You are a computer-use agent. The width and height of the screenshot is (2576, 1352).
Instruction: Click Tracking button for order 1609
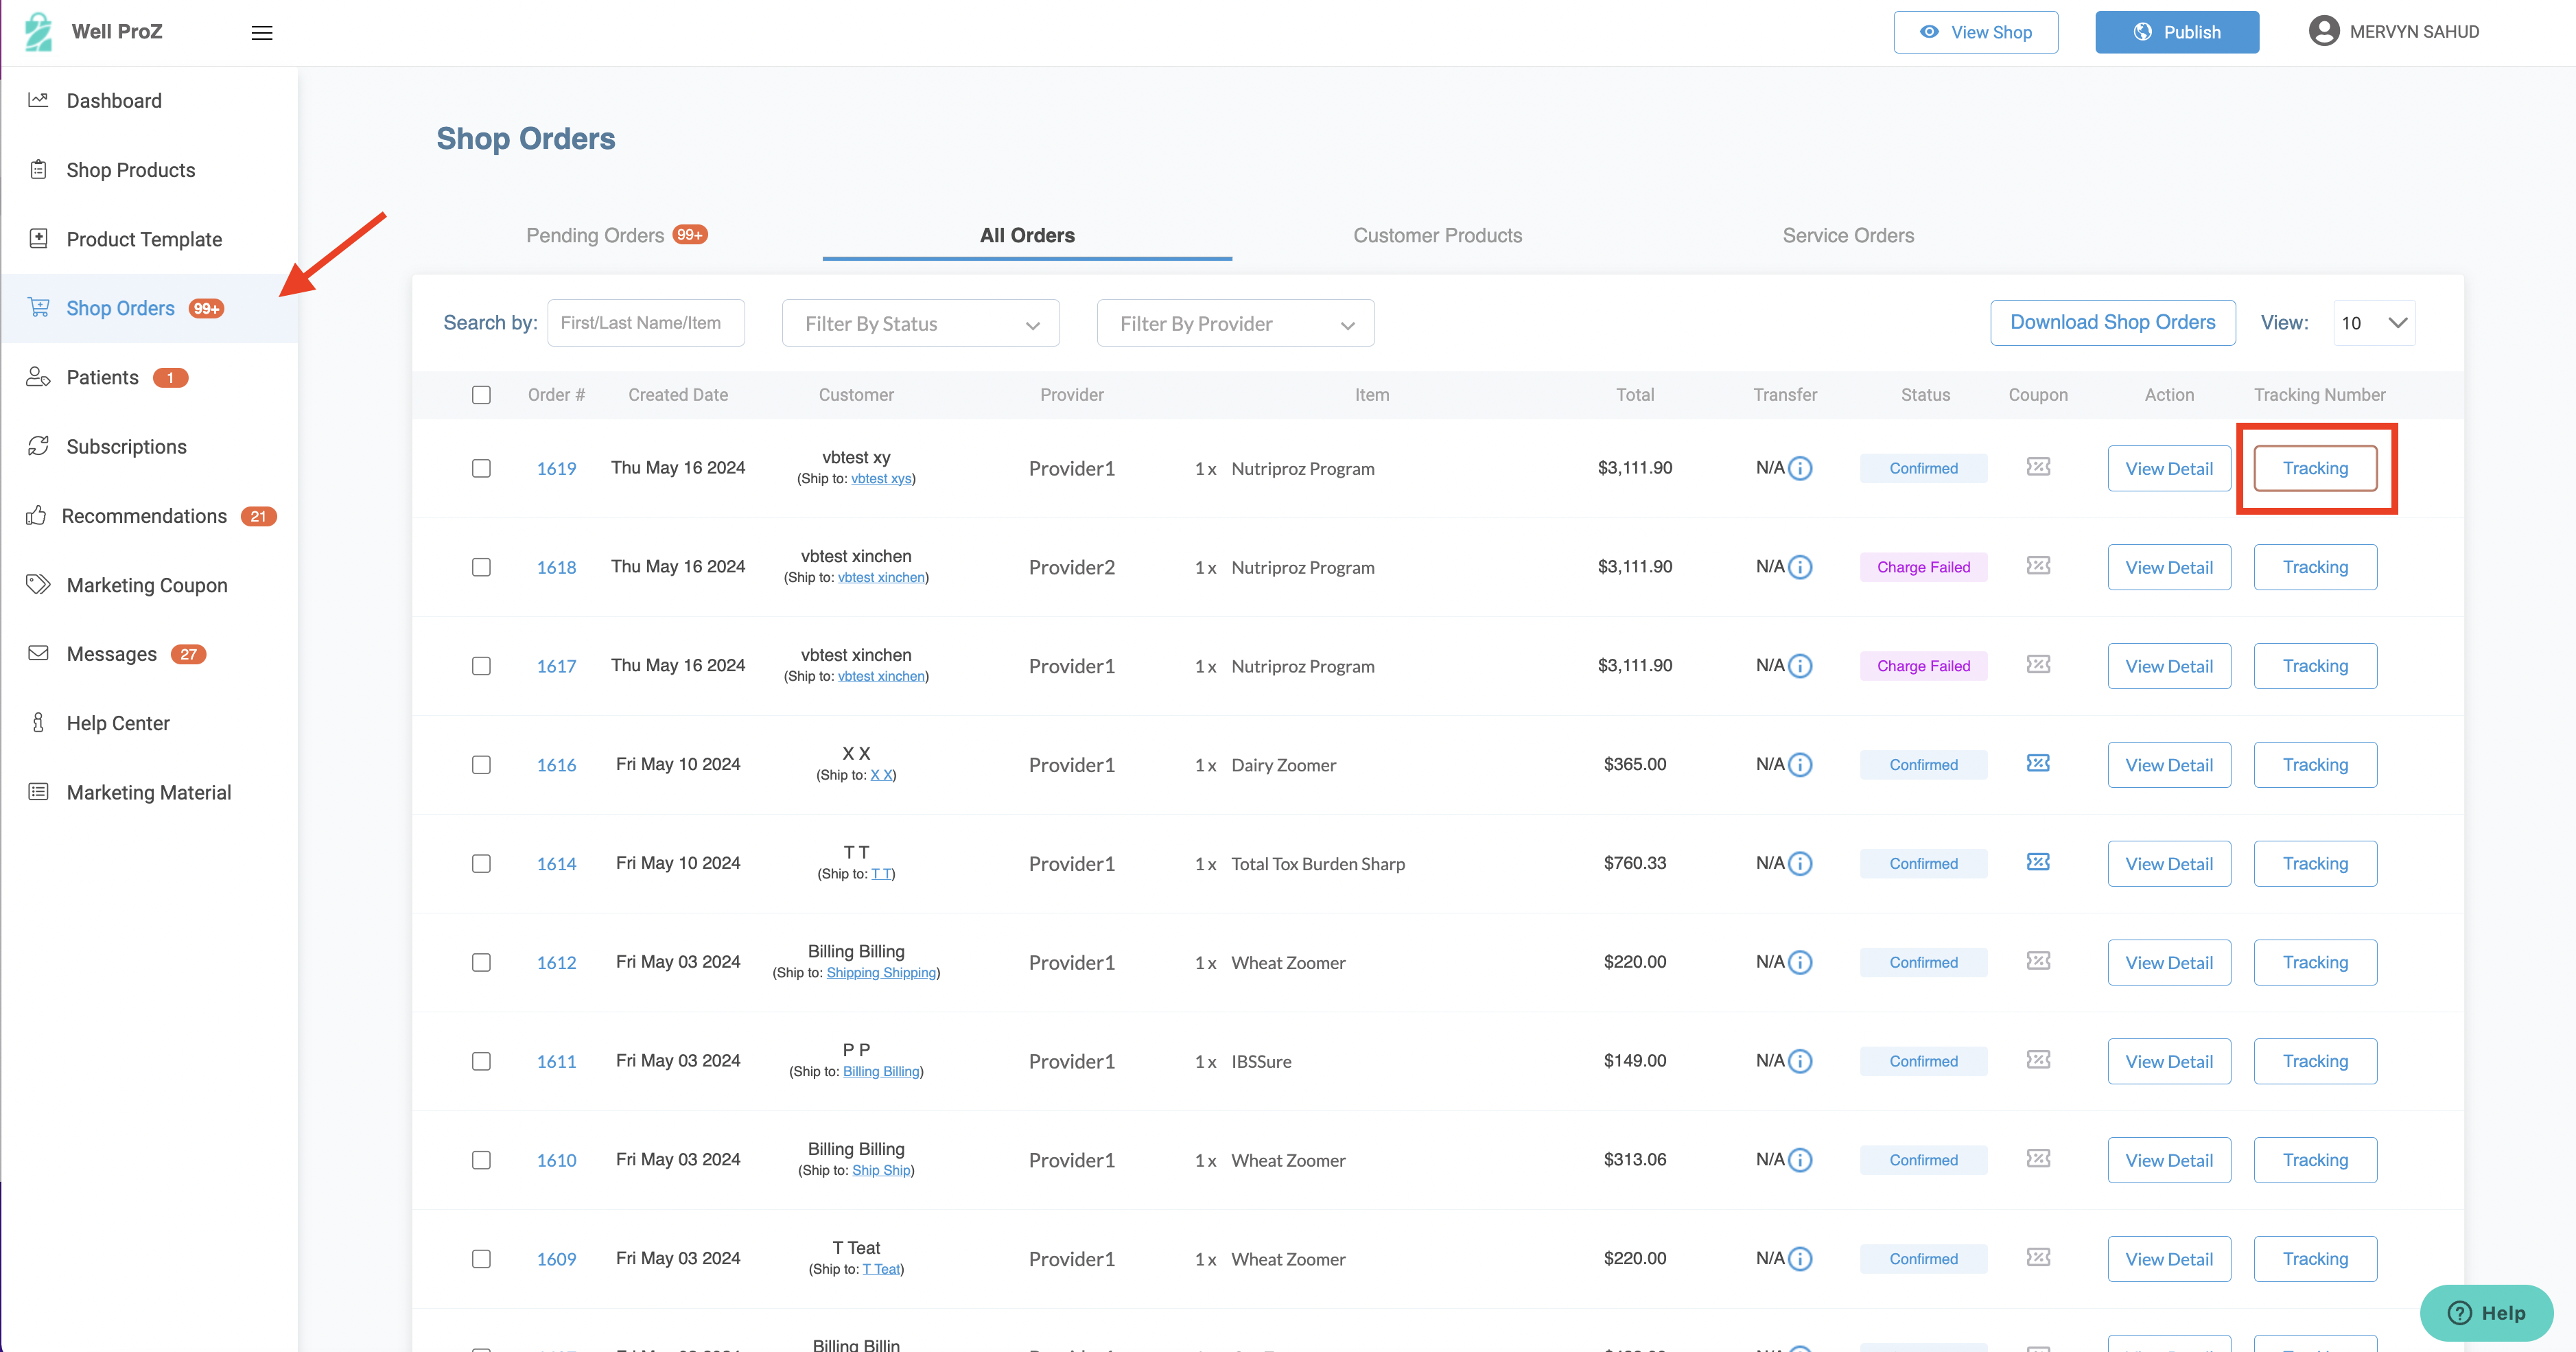click(2315, 1259)
